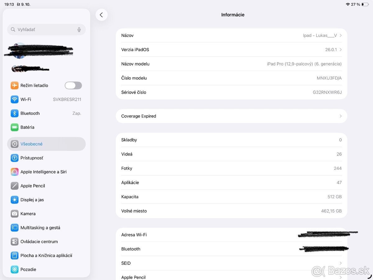This screenshot has height=280, width=373.
Task: Open the Coverage Expired details
Action: pyautogui.click(x=231, y=116)
